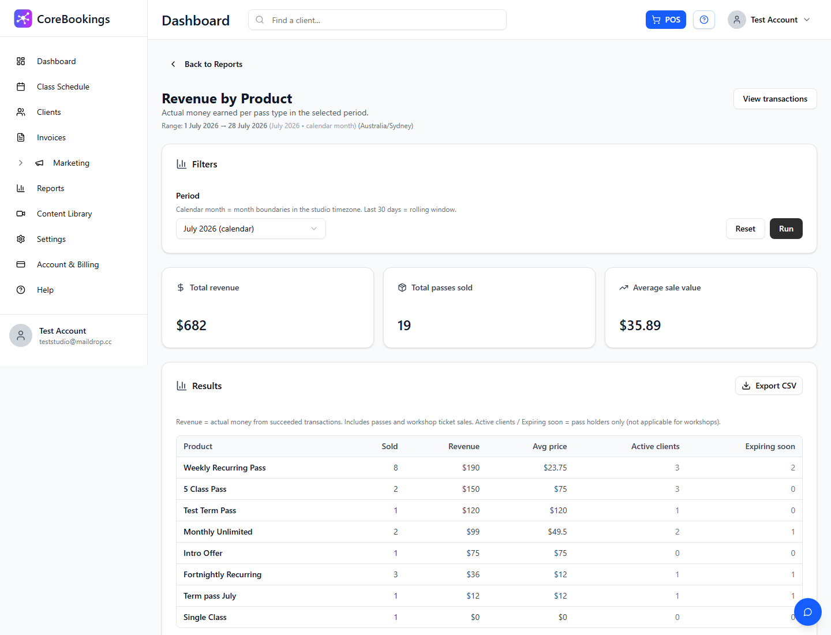Click the POS button

coord(666,20)
